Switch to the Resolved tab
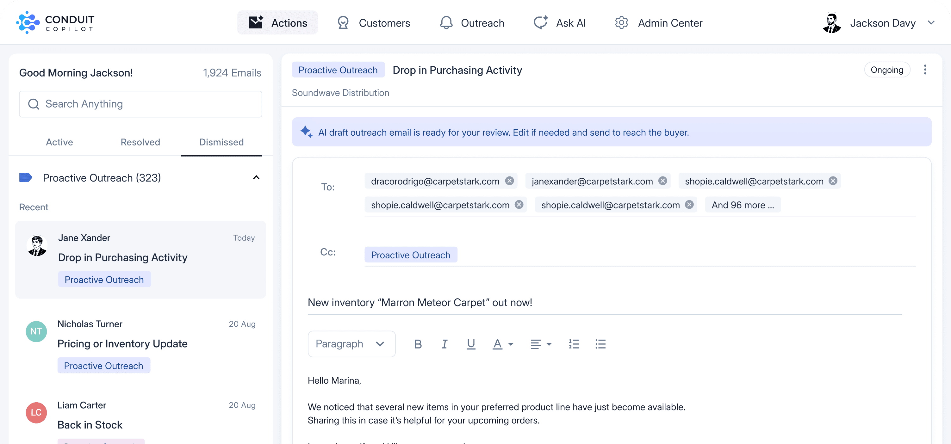Screen dimensions: 951x444 140,142
